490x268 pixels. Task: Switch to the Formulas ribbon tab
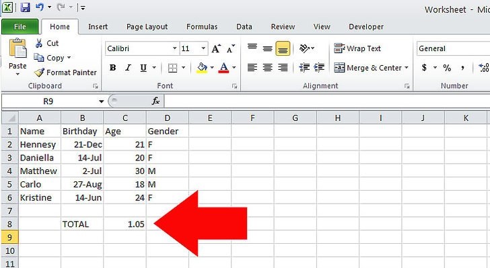[x=202, y=27]
